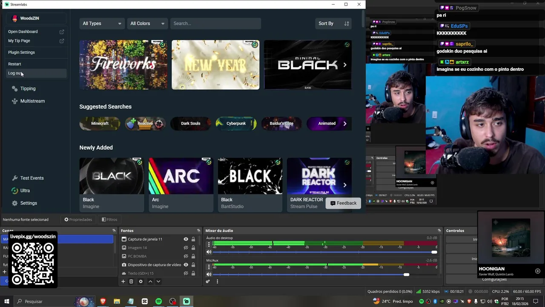545x307 pixels.
Task: Open the DARK REACTOR overlay card
Action: pos(319,185)
